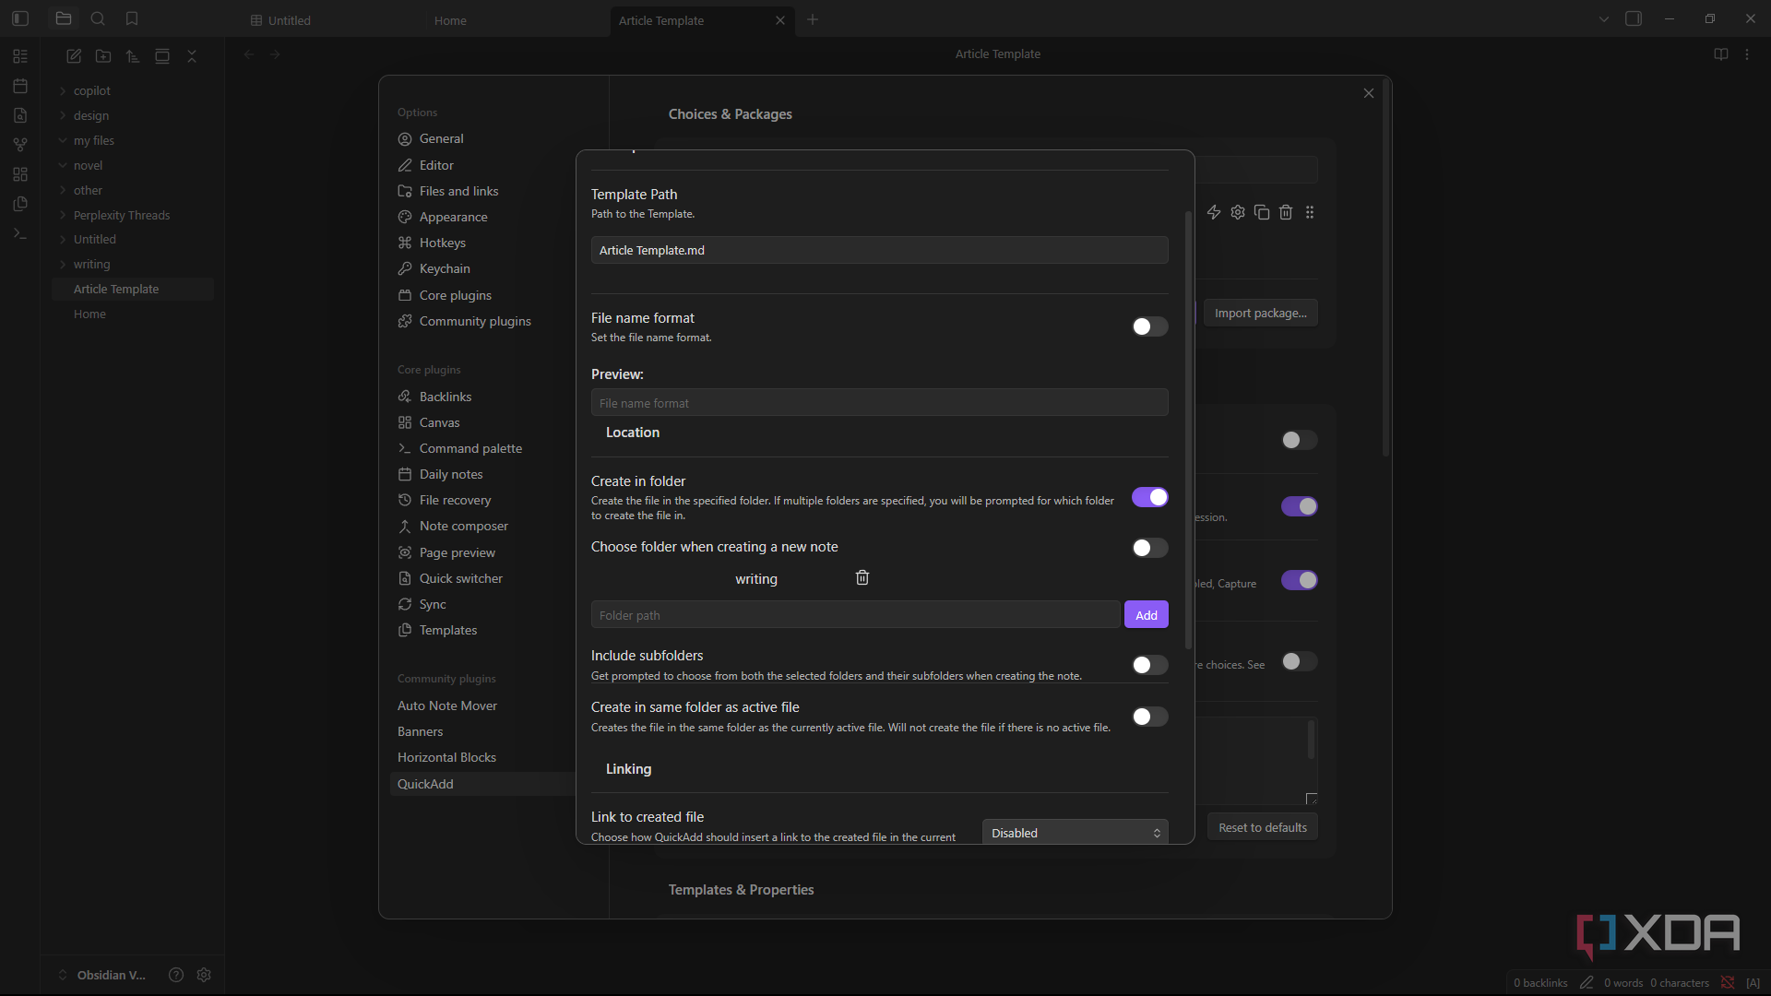Click Import package button

pyautogui.click(x=1261, y=313)
